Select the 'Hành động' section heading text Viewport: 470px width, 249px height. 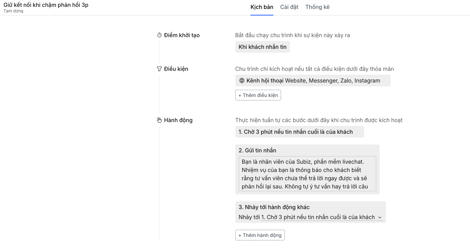[178, 120]
